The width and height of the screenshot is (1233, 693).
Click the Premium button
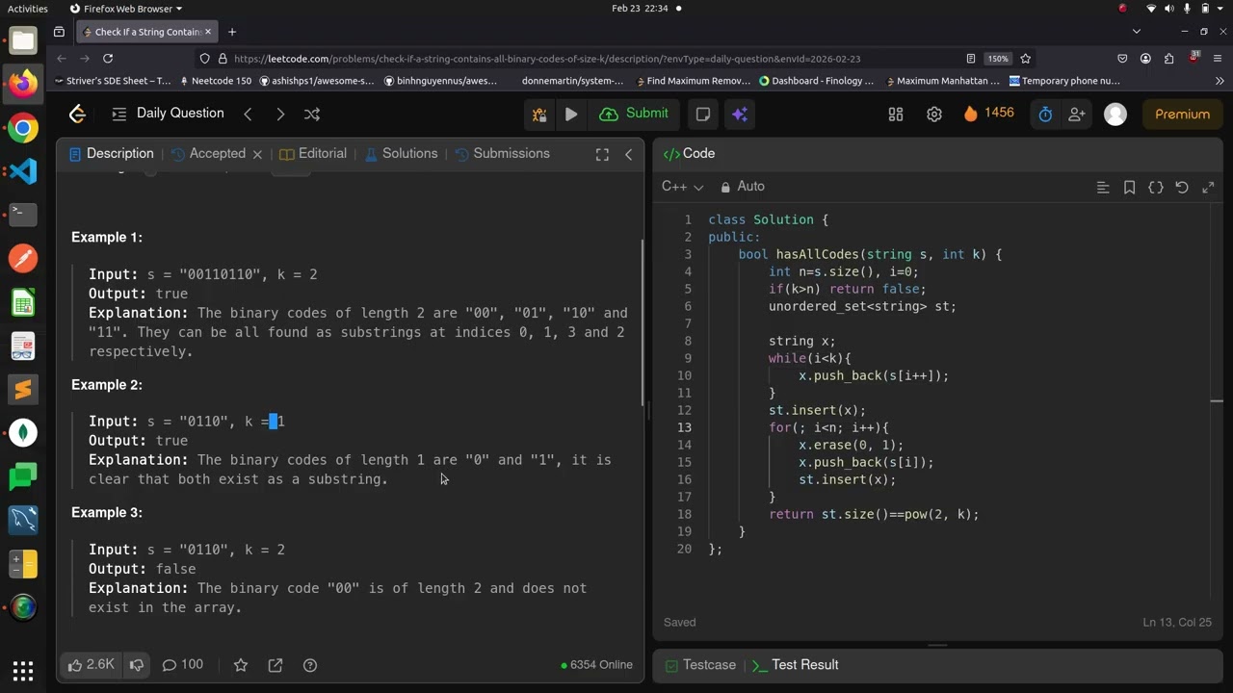[1182, 114]
